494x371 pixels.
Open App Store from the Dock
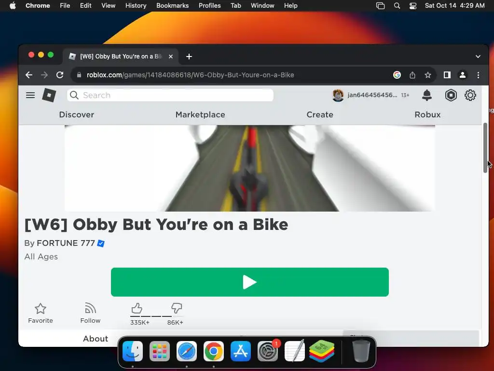point(241,351)
